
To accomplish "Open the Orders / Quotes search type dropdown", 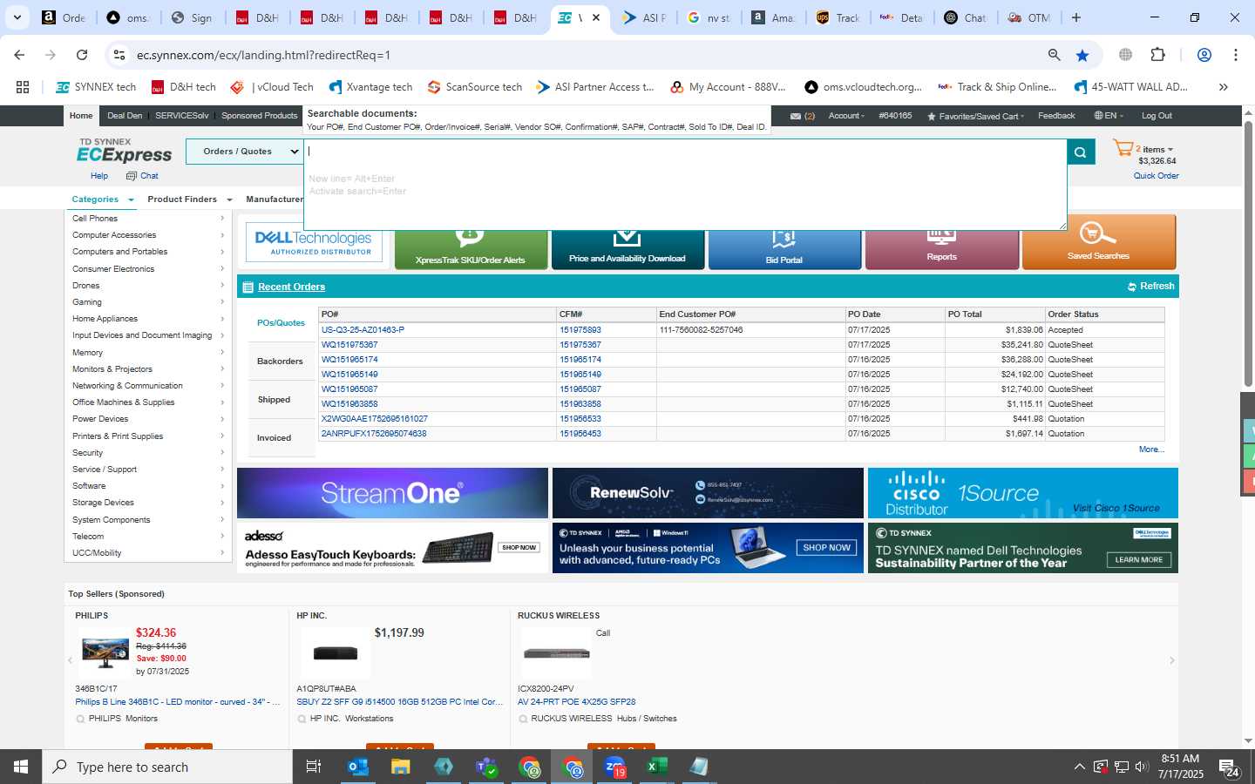I will pyautogui.click(x=244, y=152).
